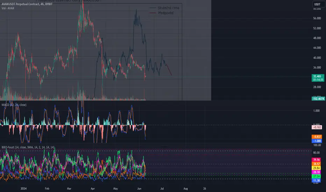326x192 pixels.
Task: Click the -1.000 blue MACD value
Action: [317, 141]
